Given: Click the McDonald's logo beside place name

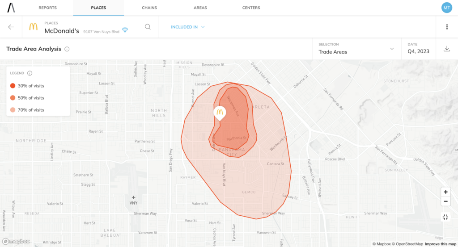Looking at the screenshot, I should pyautogui.click(x=33, y=27).
